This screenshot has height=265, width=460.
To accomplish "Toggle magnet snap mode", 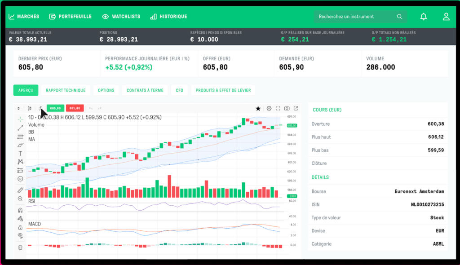I will coord(20,210).
